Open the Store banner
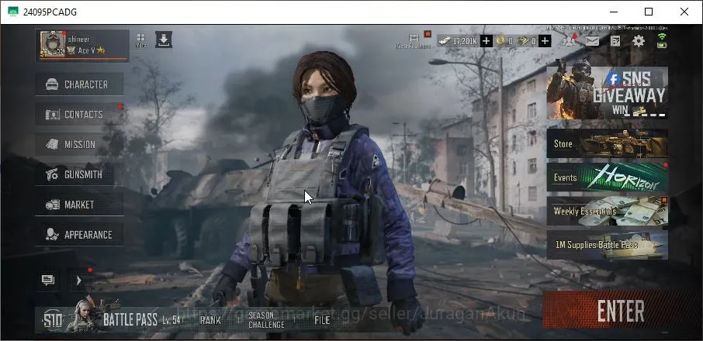Screen dimensions: 703x341 pyautogui.click(x=607, y=143)
